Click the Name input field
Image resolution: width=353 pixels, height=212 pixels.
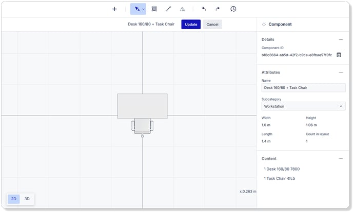(303, 88)
